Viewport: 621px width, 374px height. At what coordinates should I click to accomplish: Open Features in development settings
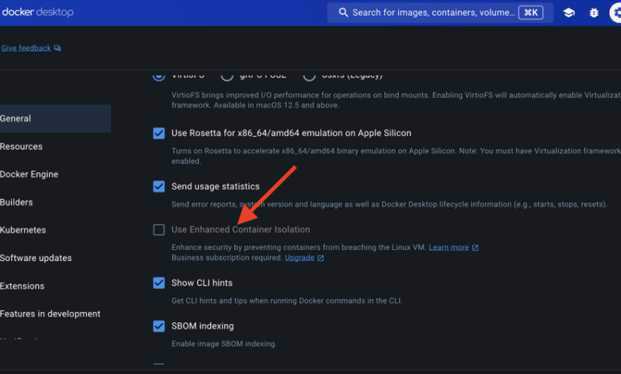coord(50,314)
